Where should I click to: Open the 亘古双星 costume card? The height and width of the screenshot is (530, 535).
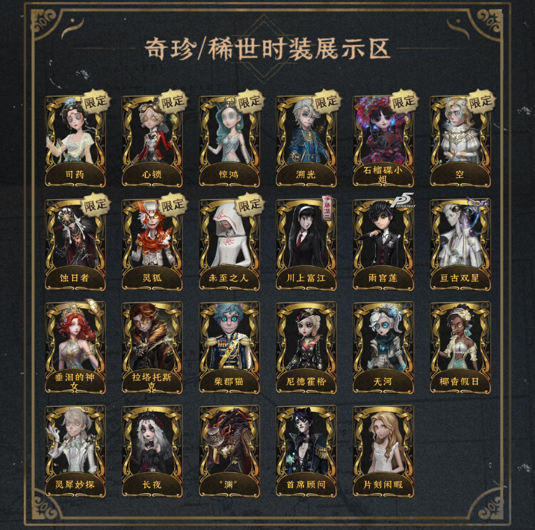[x=460, y=245]
